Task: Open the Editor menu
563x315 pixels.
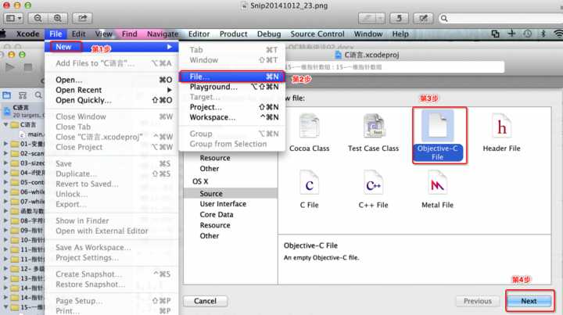Action: pos(199,34)
